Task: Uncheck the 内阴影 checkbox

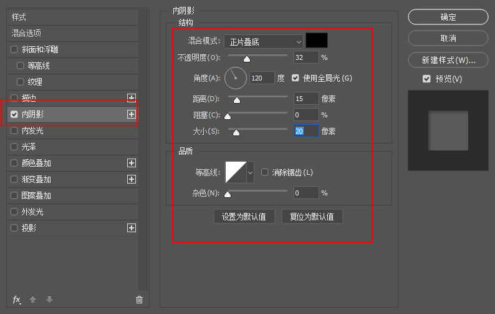Action: tap(14, 114)
